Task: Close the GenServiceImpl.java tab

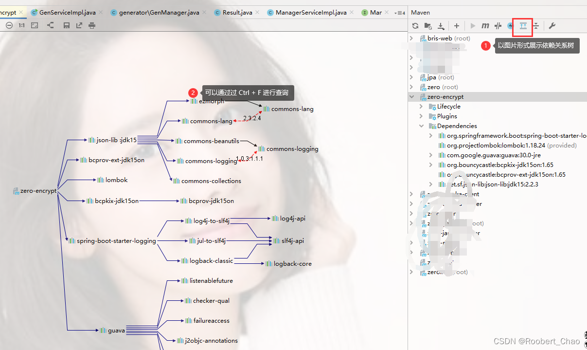Action: click(101, 13)
